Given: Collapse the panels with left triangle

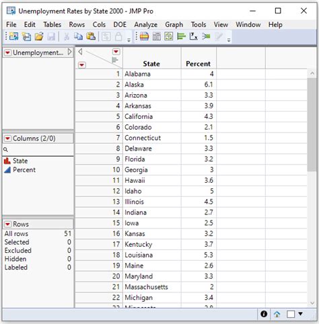Looking at the screenshot, I should click(x=80, y=52).
